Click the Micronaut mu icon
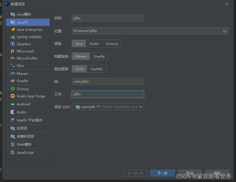Viewport: 236px width, 182px height. 13,51
